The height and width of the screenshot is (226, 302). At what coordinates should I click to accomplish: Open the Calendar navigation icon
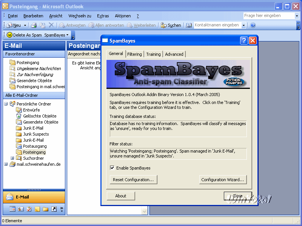pos(12,209)
